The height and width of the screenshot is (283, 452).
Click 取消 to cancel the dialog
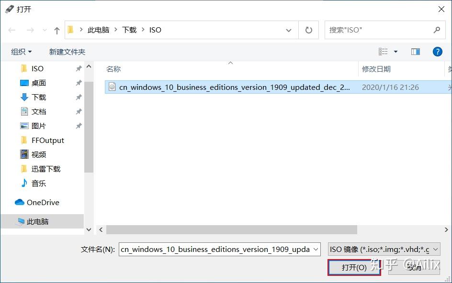click(x=414, y=267)
